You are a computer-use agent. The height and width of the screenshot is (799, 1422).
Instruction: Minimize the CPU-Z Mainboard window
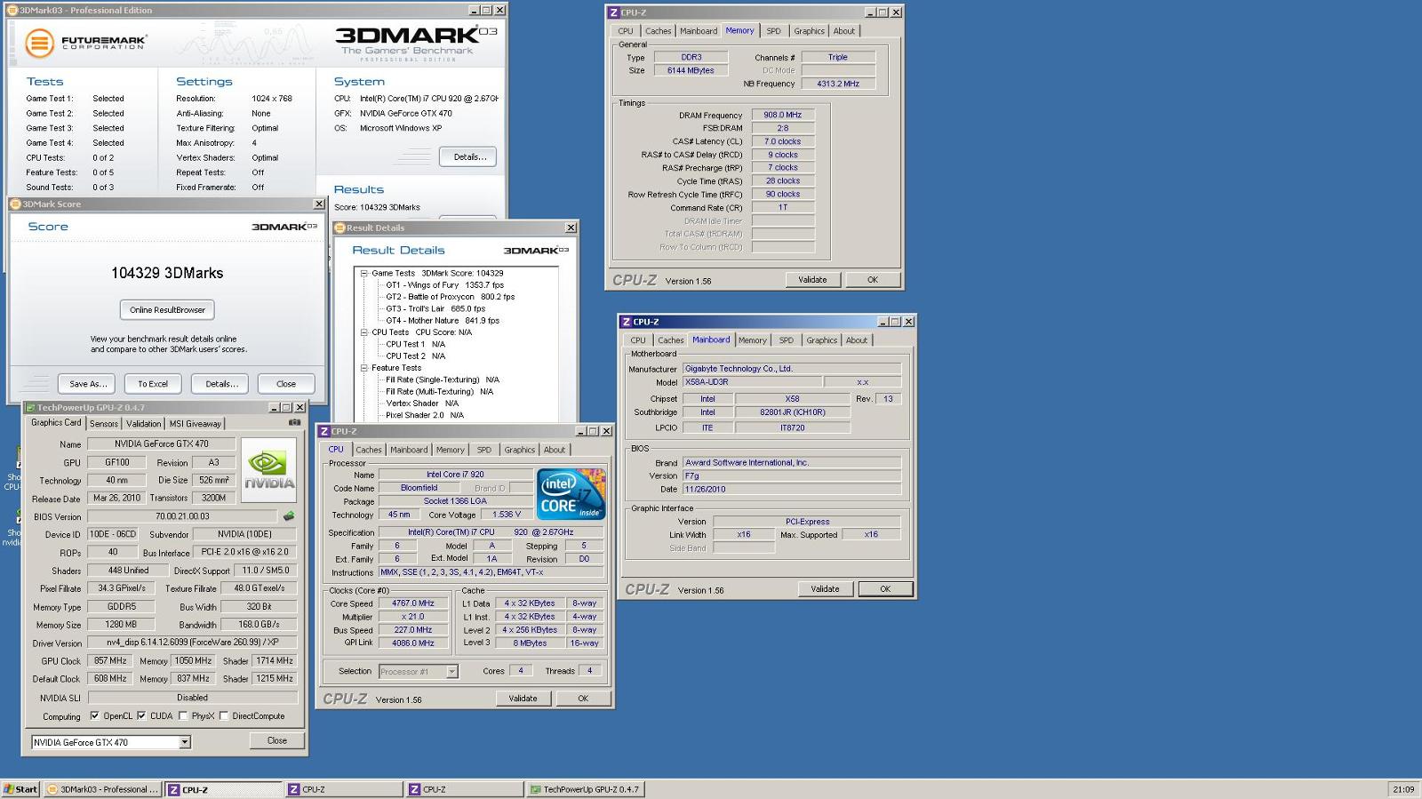[883, 322]
